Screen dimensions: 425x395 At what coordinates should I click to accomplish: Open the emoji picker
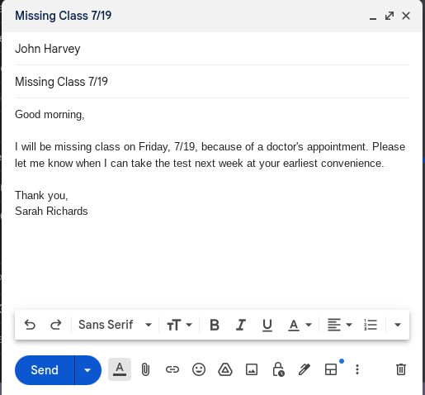(199, 369)
